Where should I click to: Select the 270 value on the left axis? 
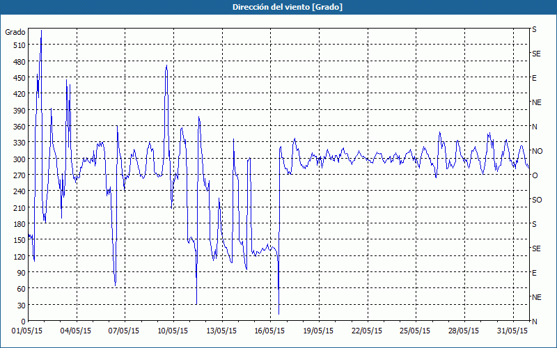click(x=19, y=175)
